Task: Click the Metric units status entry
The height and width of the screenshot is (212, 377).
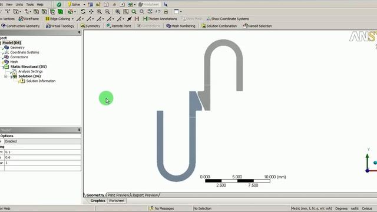Action: [x=312, y=208]
